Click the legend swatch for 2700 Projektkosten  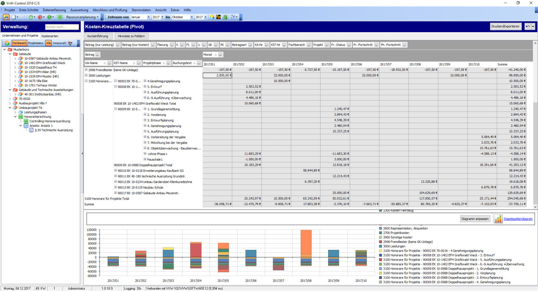(382, 233)
